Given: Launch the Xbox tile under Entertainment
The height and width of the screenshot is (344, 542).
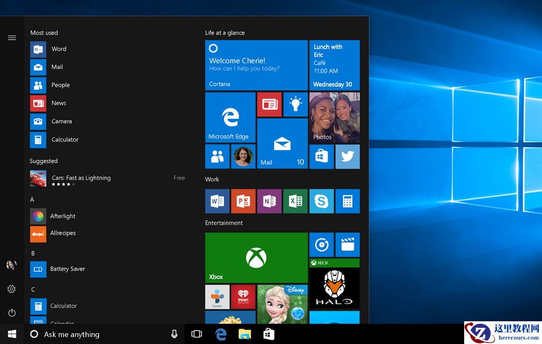Looking at the screenshot, I should coord(256,257).
